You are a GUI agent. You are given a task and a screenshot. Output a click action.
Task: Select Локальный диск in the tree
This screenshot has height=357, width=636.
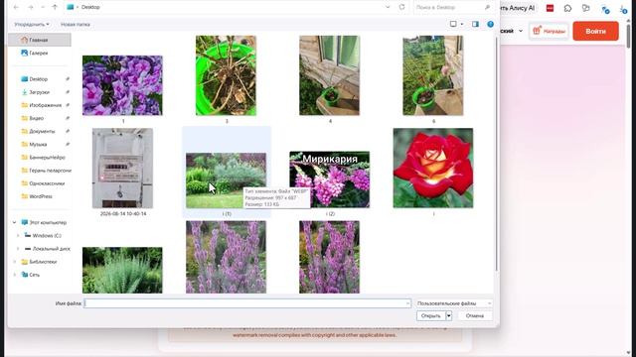pyautogui.click(x=51, y=249)
